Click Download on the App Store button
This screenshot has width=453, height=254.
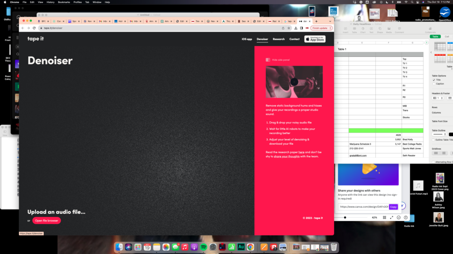pyautogui.click(x=315, y=39)
